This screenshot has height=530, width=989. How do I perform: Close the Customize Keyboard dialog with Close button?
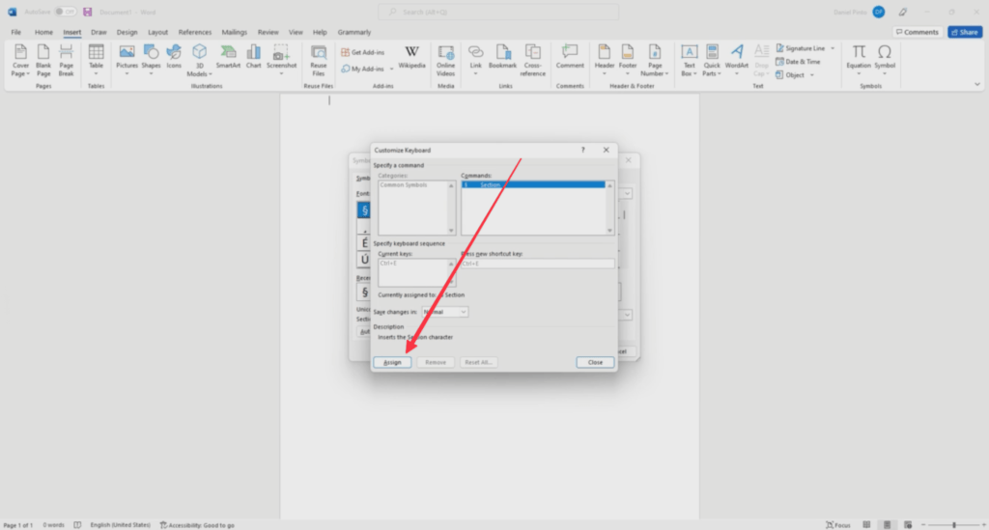595,362
